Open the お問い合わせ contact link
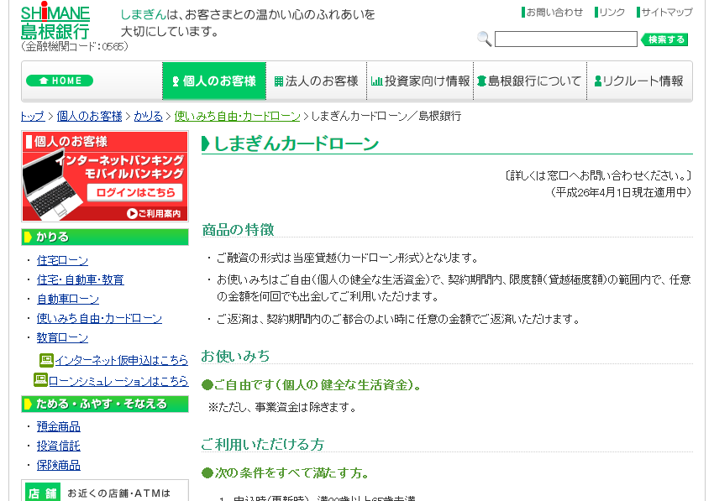 (552, 13)
